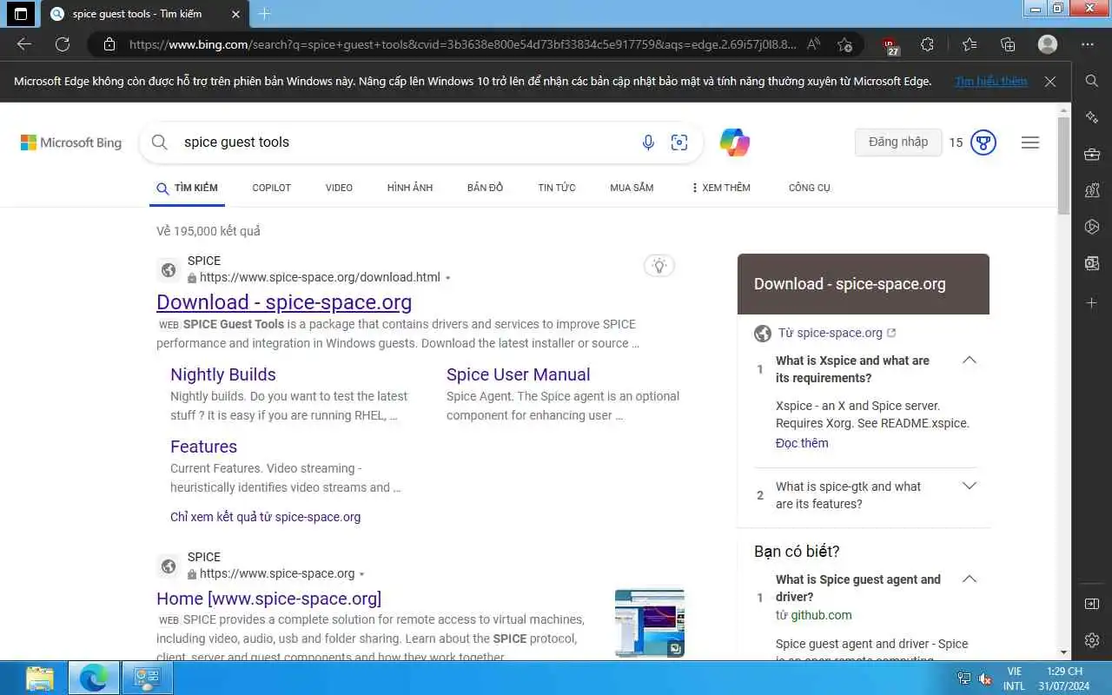Switch to VIDEO tab
The width and height of the screenshot is (1112, 695).
point(339,188)
